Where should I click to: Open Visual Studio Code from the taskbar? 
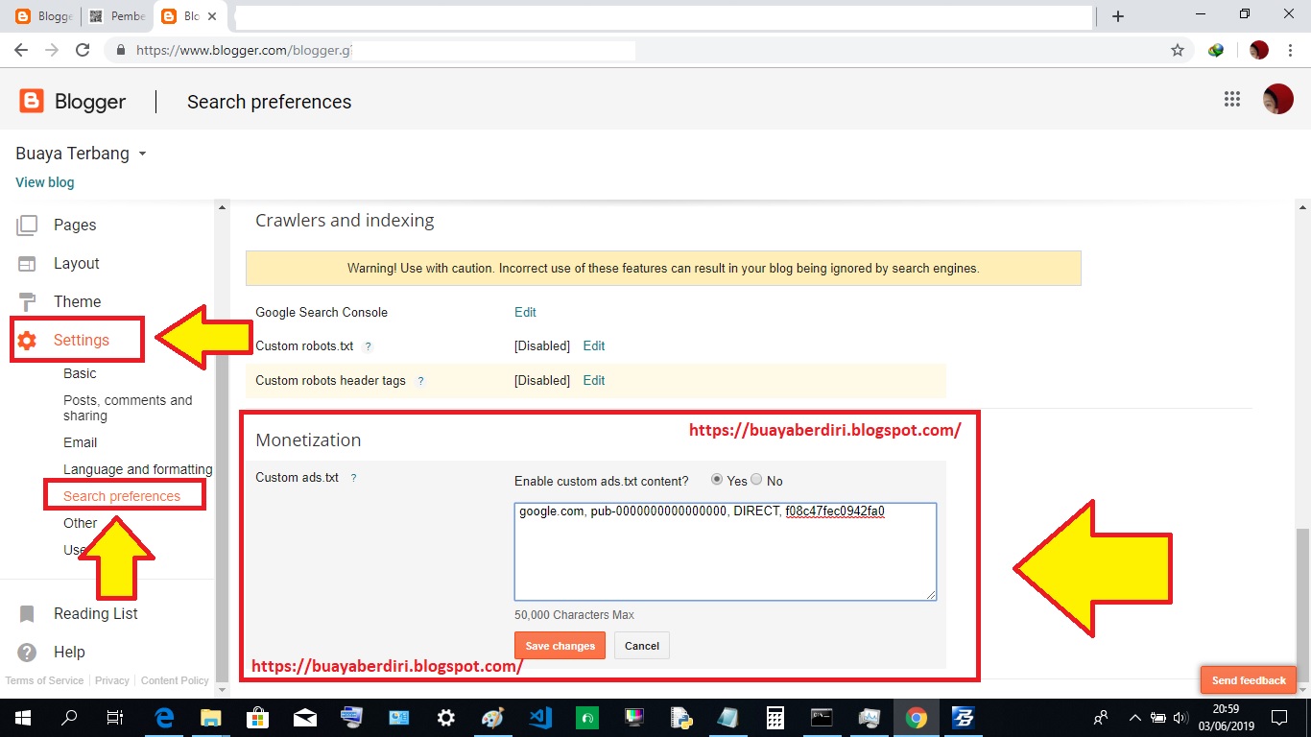coord(540,717)
